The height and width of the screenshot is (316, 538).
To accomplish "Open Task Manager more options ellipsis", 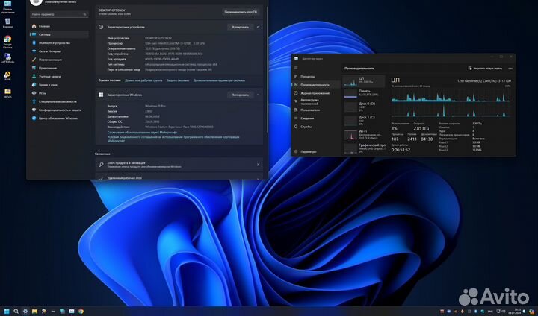I will (510, 69).
